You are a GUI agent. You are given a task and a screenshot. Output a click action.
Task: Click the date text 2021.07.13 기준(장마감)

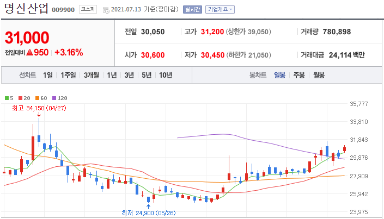(145, 10)
